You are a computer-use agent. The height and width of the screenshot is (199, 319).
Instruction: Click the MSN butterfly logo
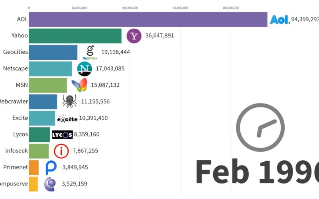point(79,85)
